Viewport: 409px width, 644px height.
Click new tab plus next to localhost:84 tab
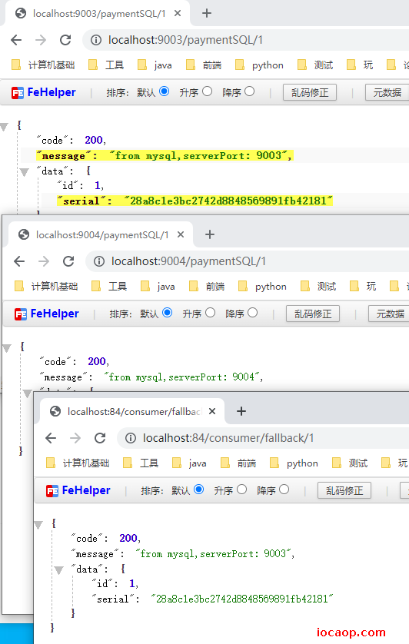241,411
